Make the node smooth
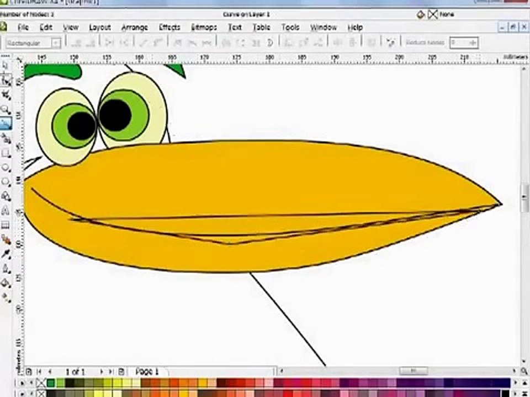The image size is (530, 397). point(192,43)
